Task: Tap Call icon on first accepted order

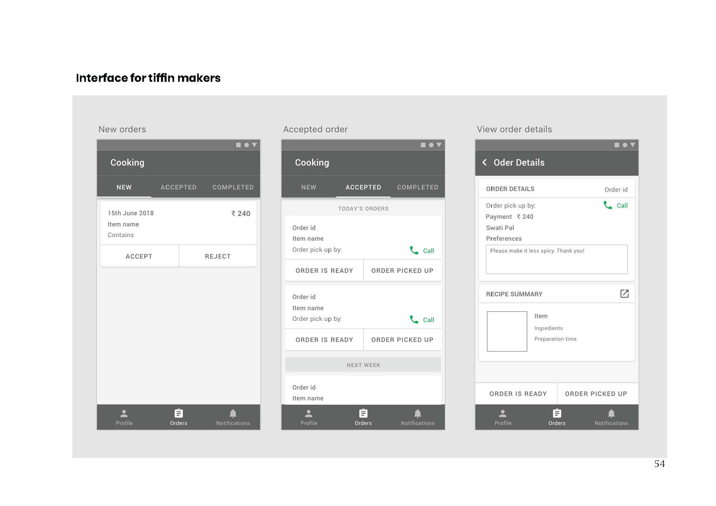Action: coord(414,250)
